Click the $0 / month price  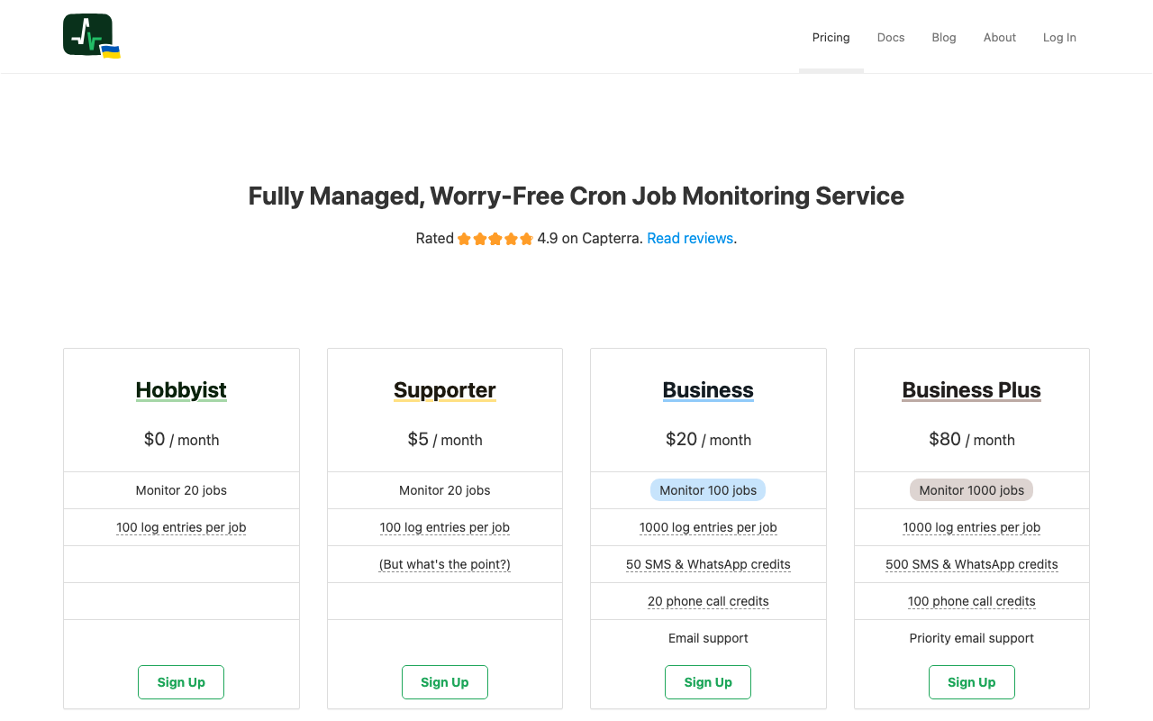181,440
